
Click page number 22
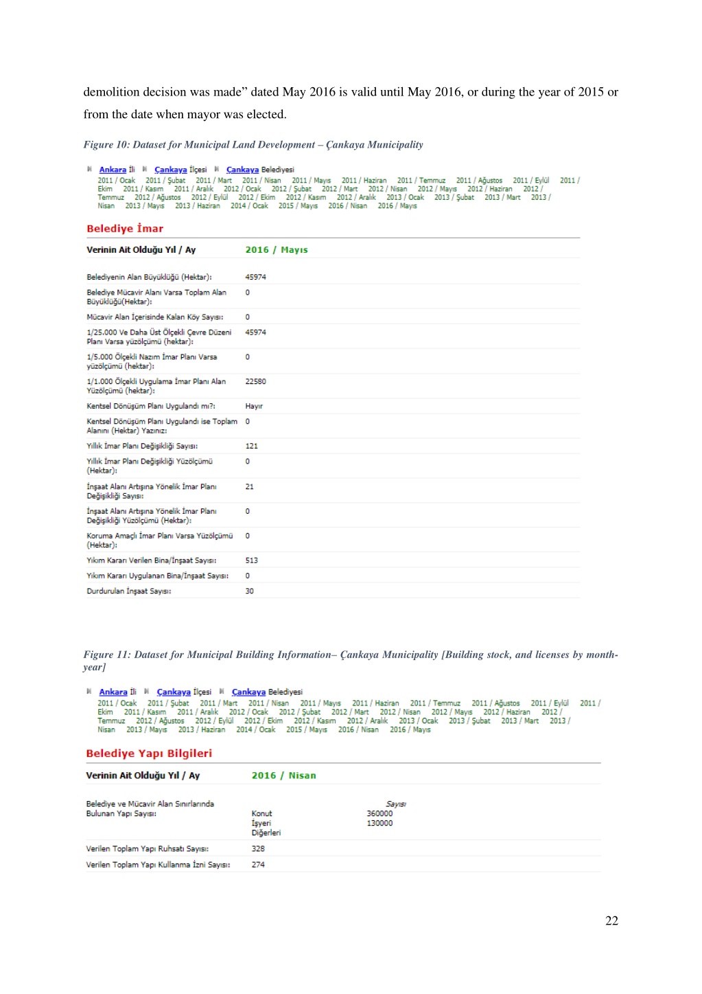click(611, 921)
